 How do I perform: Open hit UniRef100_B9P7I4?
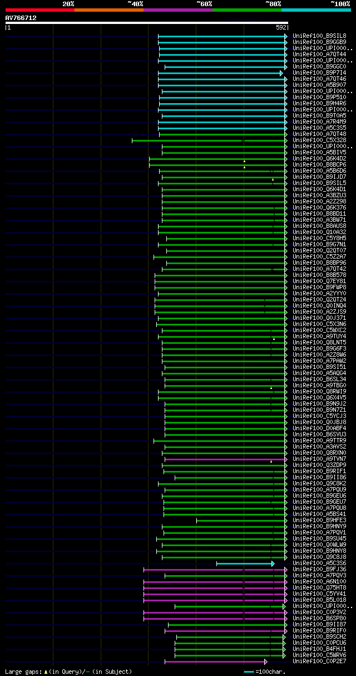pyautogui.click(x=319, y=73)
